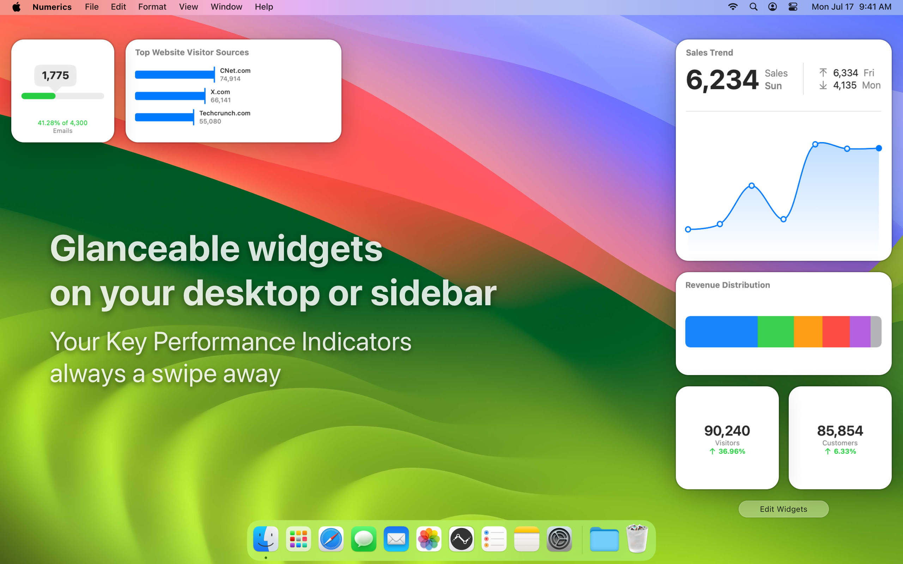903x564 pixels.
Task: Open Finder in the Dock
Action: pos(266,539)
